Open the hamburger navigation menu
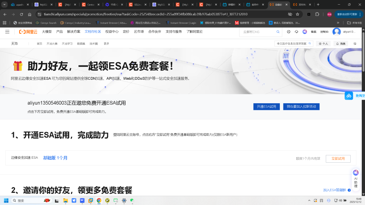This screenshot has width=365, height=205. coord(7,32)
